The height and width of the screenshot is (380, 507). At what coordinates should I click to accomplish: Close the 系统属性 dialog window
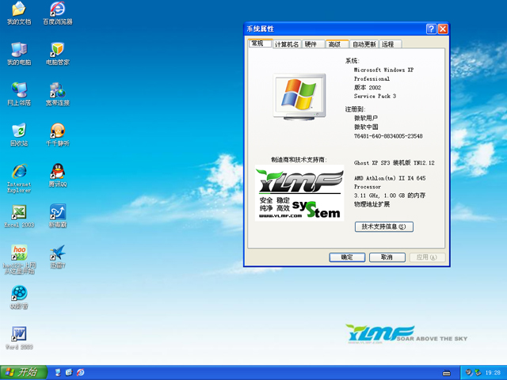443,29
